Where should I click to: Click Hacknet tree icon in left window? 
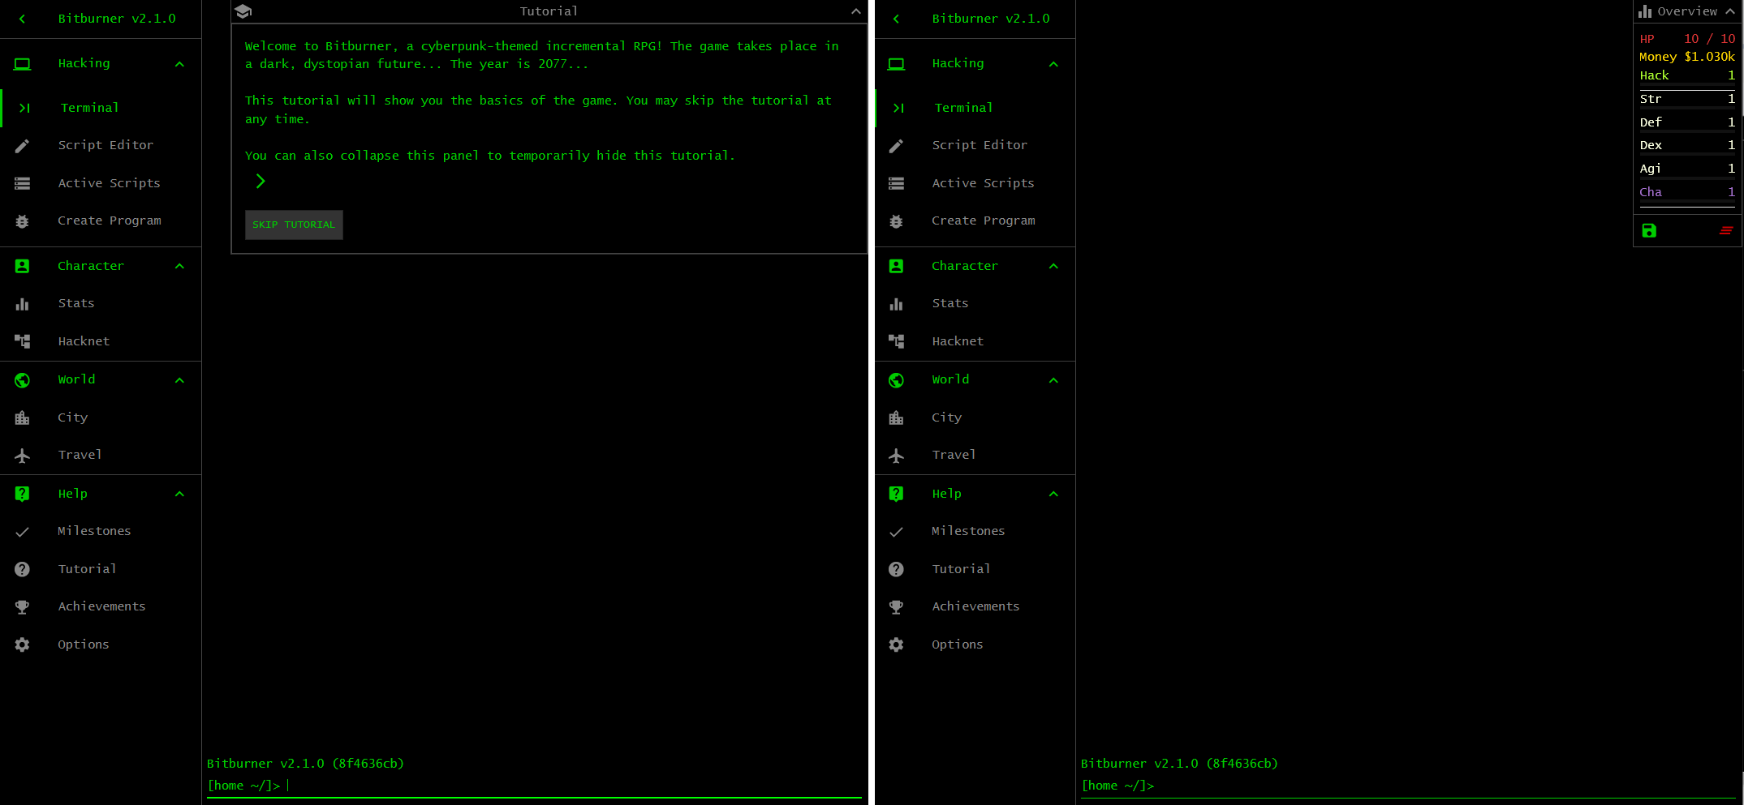[22, 341]
